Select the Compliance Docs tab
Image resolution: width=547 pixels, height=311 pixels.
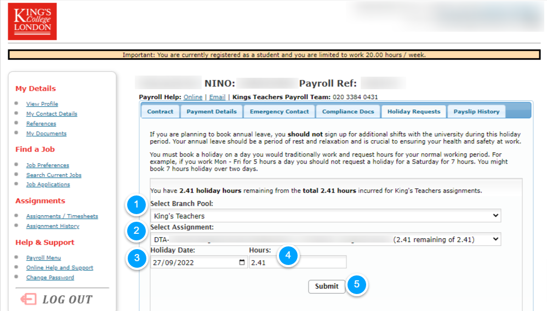tap(348, 112)
